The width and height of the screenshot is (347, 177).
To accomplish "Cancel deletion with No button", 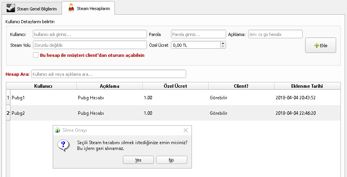I will (171, 160).
